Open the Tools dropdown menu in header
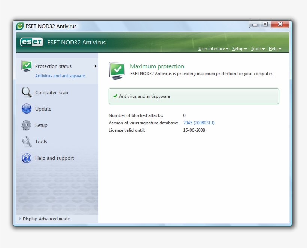The image size is (307, 248). click(x=258, y=49)
